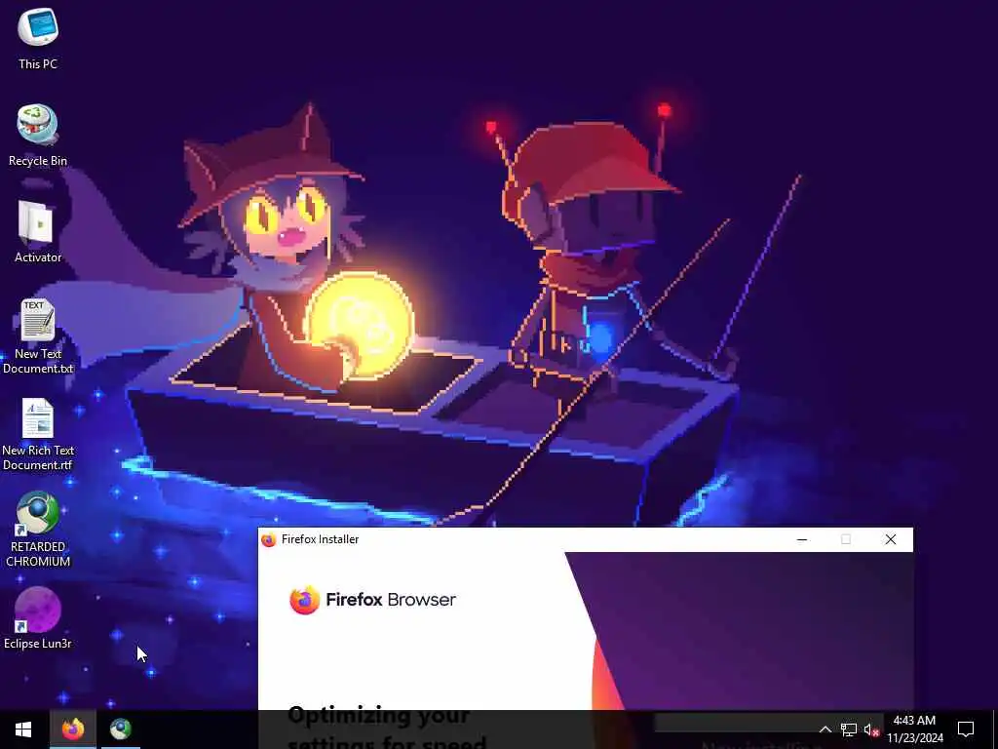The width and height of the screenshot is (998, 749).
Task: Click the Firefox icon on the taskbar
Action: 72,729
